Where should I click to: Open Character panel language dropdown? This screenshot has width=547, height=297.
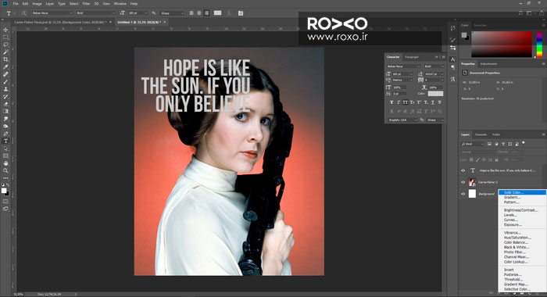[x=402, y=120]
